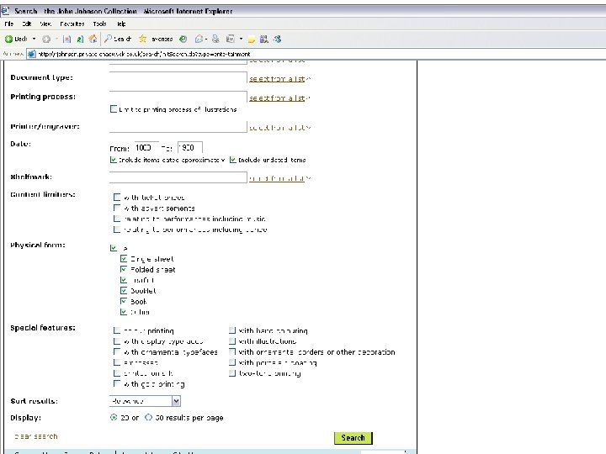Click the Print toolbar icon
Image resolution: width=606 pixels, height=454 pixels.
pyautogui.click(x=215, y=39)
